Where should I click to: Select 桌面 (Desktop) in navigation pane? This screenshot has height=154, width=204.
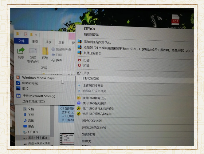29,126
